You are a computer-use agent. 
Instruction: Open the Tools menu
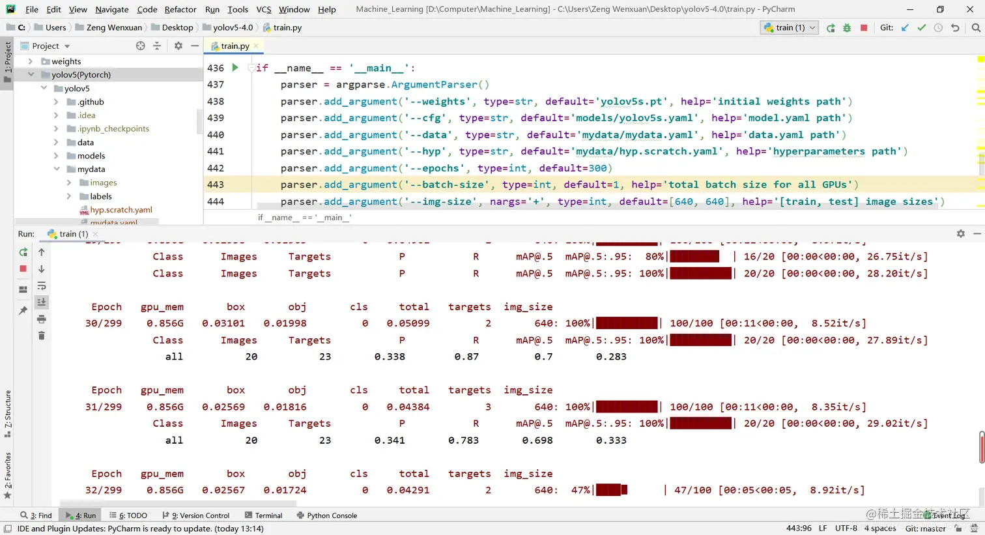pyautogui.click(x=238, y=9)
